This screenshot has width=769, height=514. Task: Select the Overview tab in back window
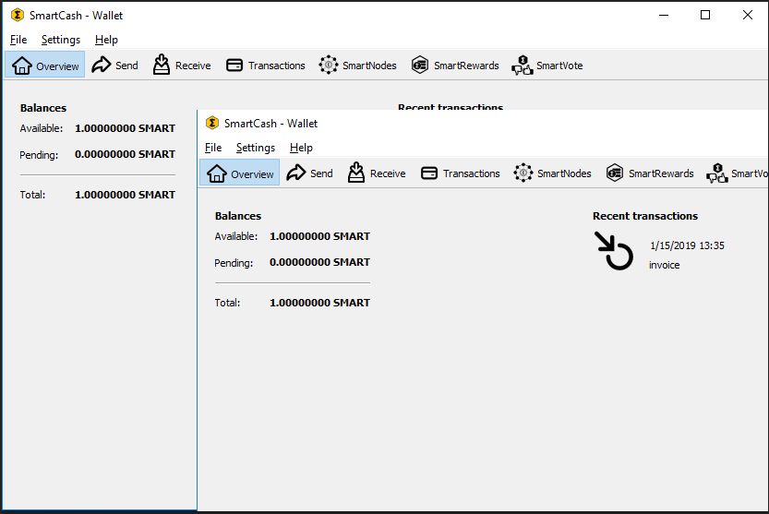45,66
